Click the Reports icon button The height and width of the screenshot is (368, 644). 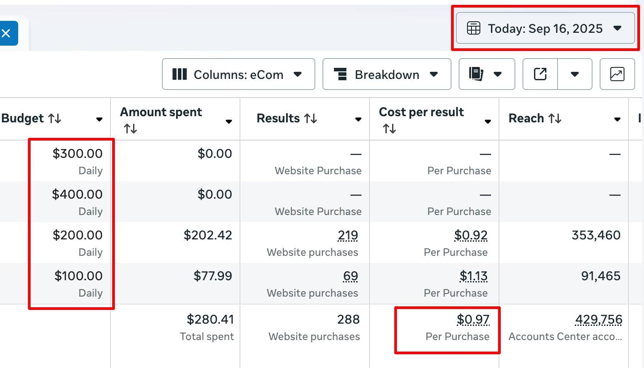(x=486, y=74)
